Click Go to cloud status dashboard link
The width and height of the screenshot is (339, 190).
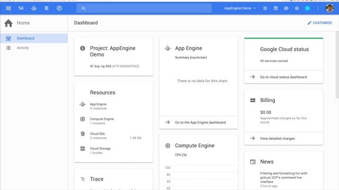(x=284, y=77)
